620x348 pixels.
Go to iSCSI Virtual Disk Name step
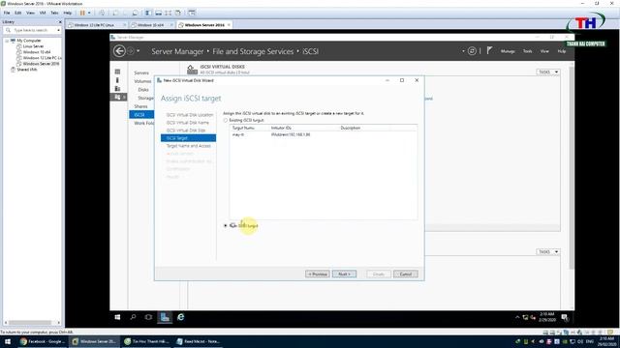coord(187,123)
